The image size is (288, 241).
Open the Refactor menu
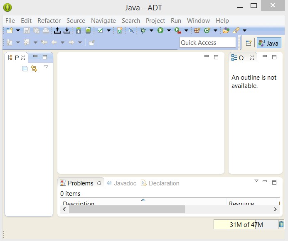point(49,20)
